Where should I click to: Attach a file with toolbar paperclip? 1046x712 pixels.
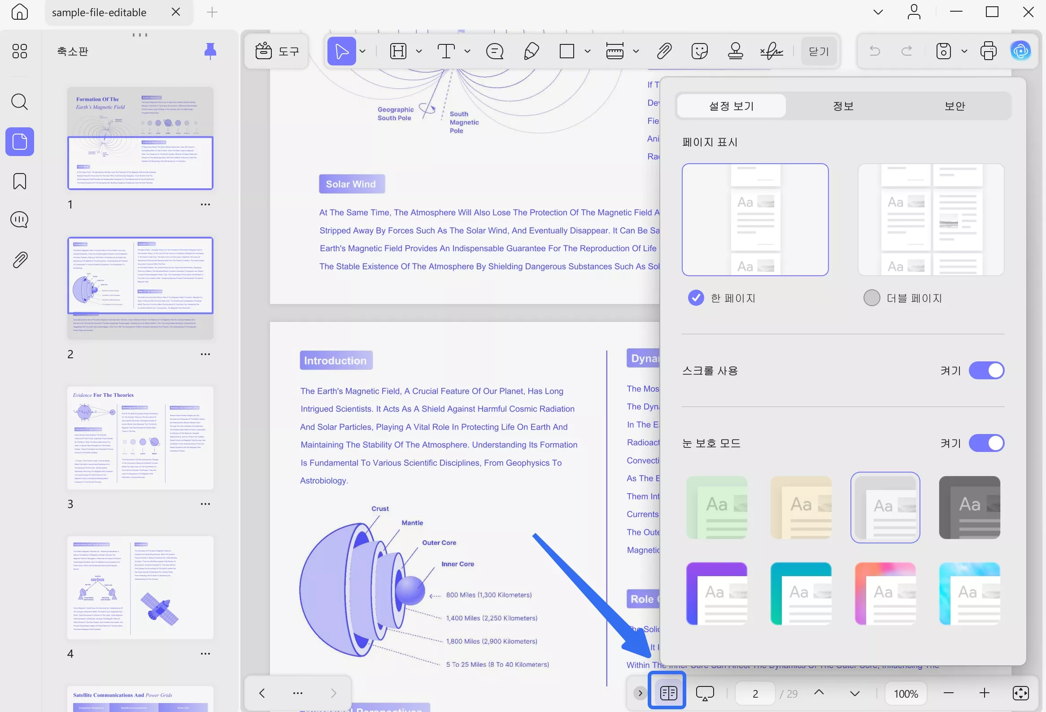click(x=664, y=51)
